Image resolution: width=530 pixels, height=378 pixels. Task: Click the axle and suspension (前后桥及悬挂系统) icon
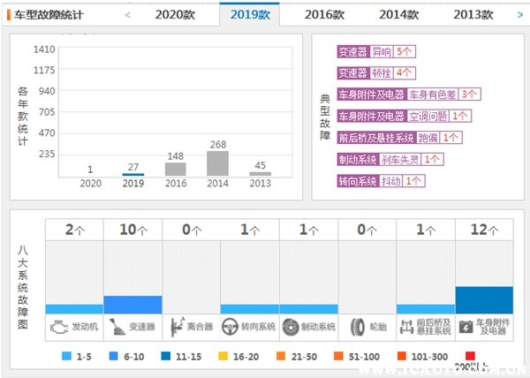406,325
